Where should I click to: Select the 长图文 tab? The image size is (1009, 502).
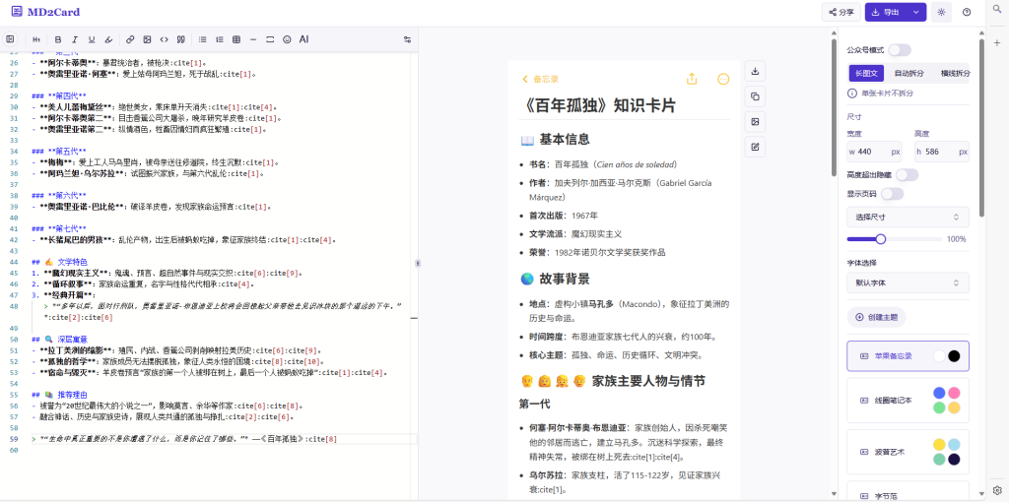click(x=866, y=73)
